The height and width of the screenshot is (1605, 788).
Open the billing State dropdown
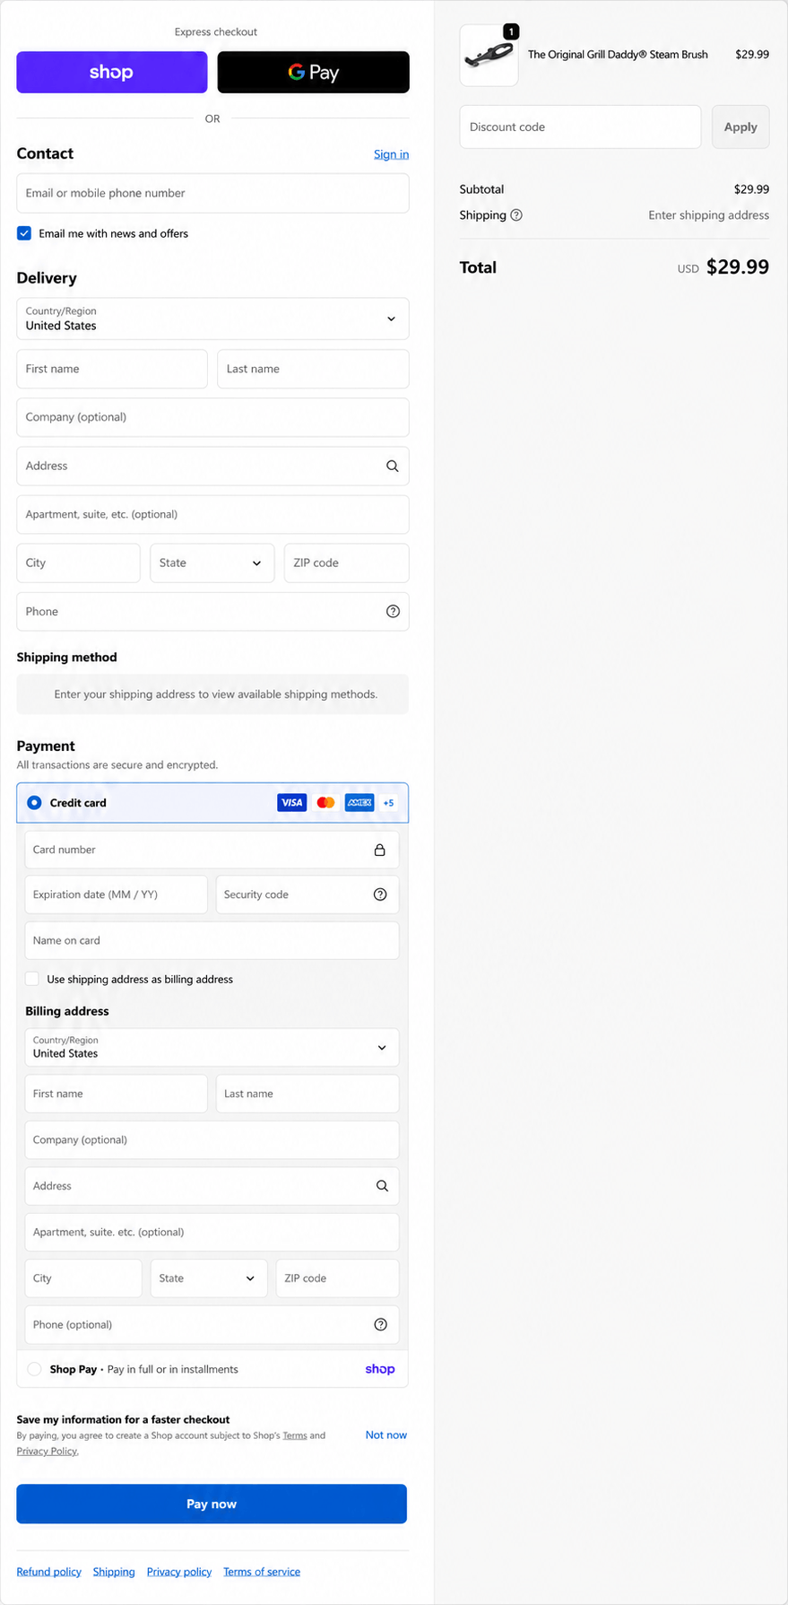207,1278
